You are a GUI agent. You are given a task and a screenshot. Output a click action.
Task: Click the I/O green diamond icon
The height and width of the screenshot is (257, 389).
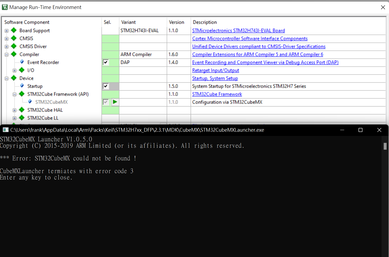tap(22, 70)
